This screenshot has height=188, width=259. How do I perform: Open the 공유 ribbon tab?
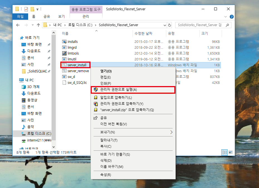point(47,16)
